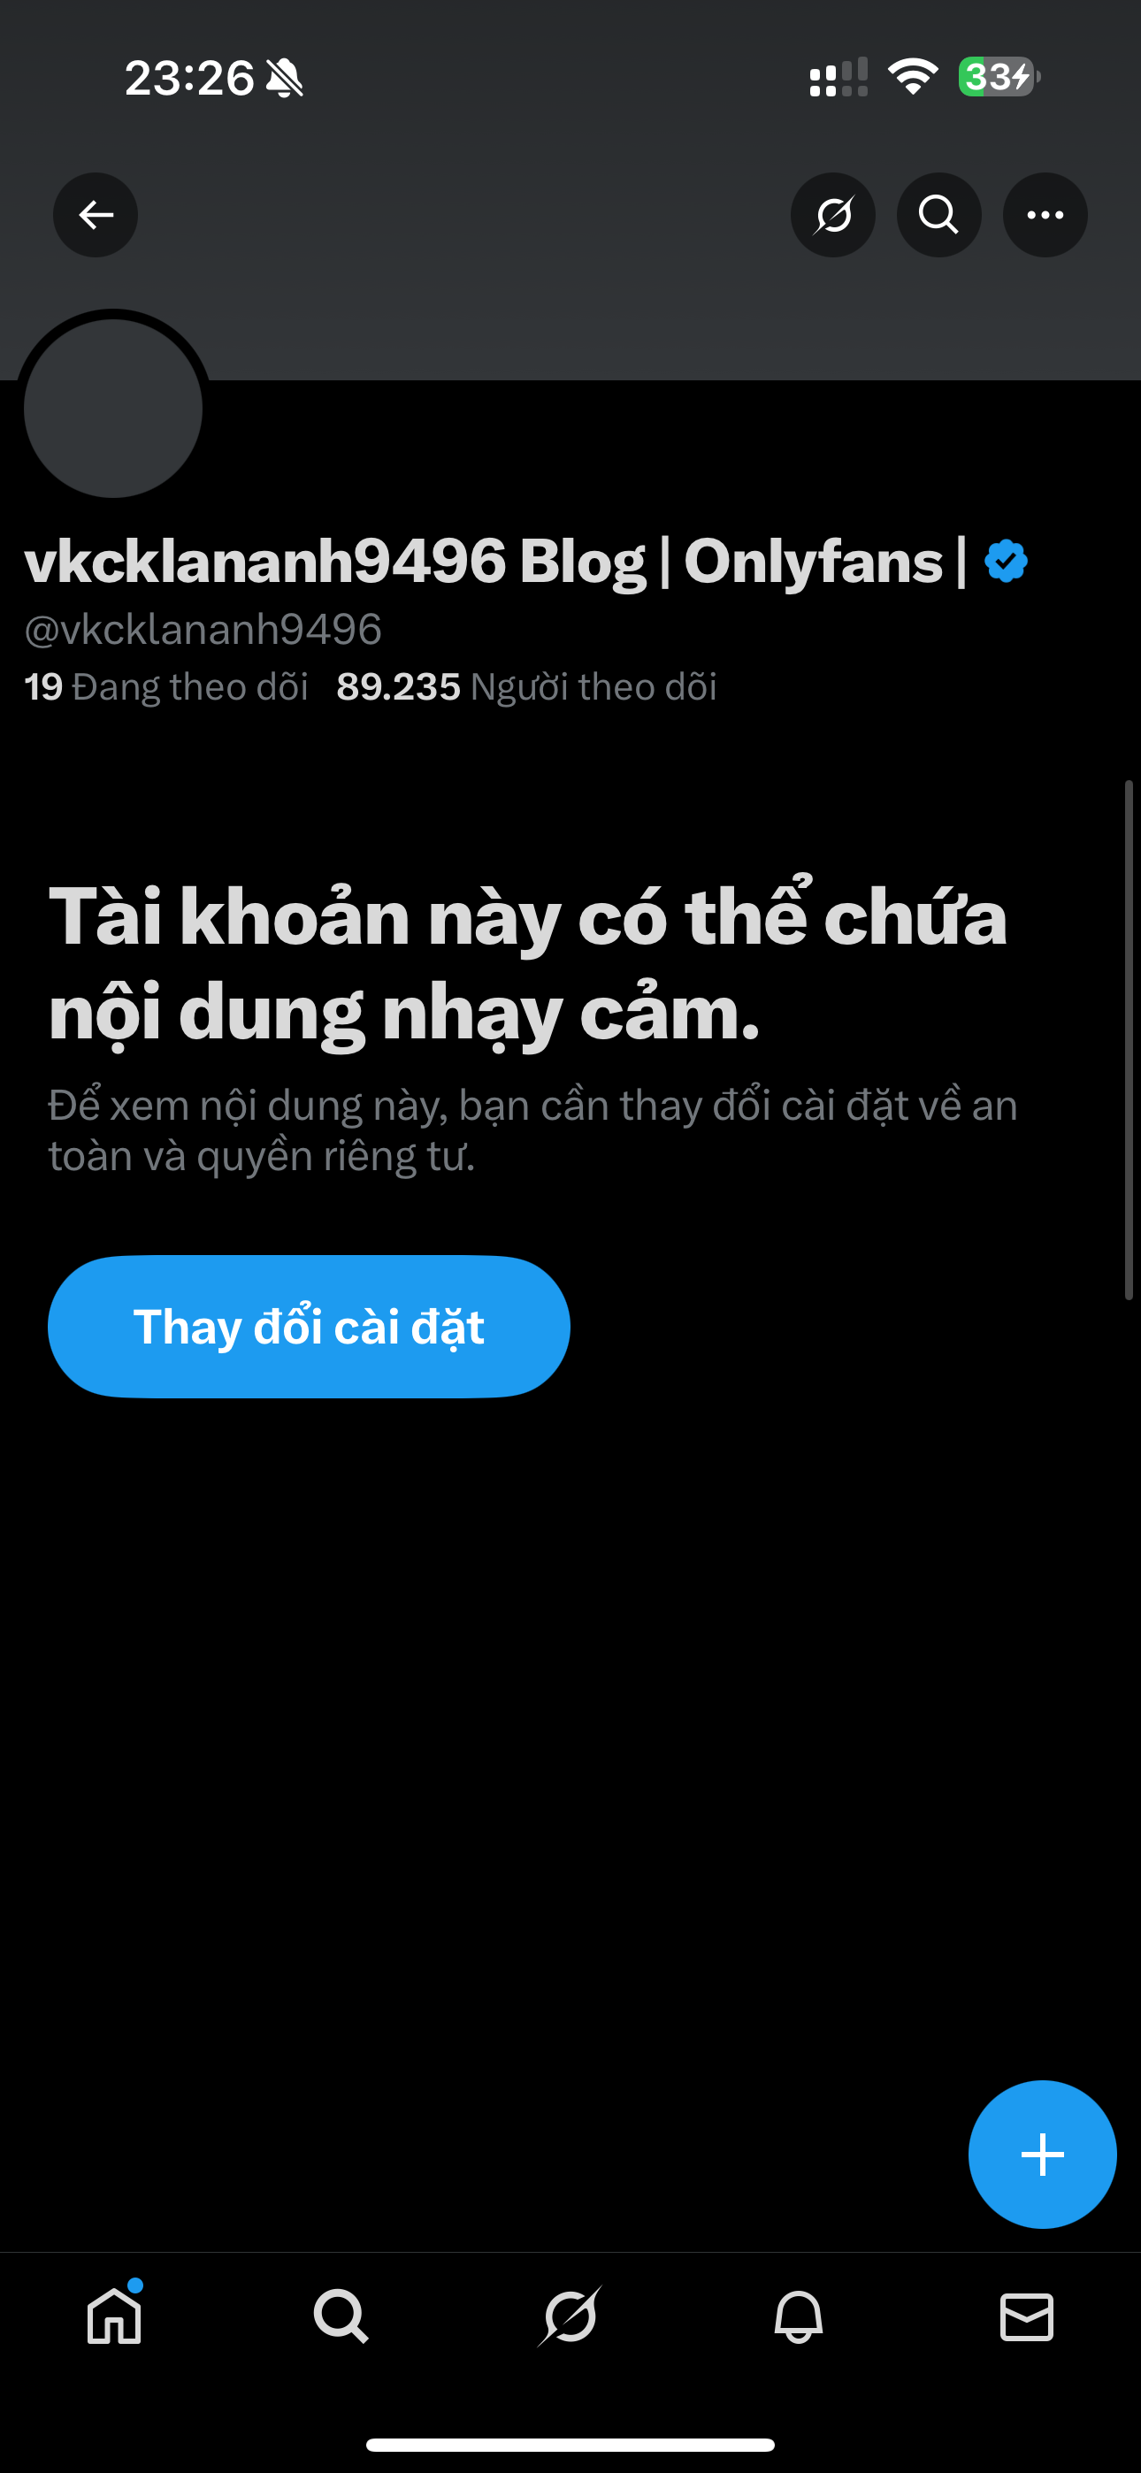Tap the @vkcklananh9496 handle

(203, 630)
